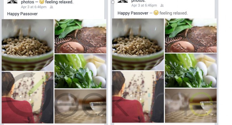Click the relaxed emoji in left post header
The height and width of the screenshot is (125, 232).
[42, 2]
